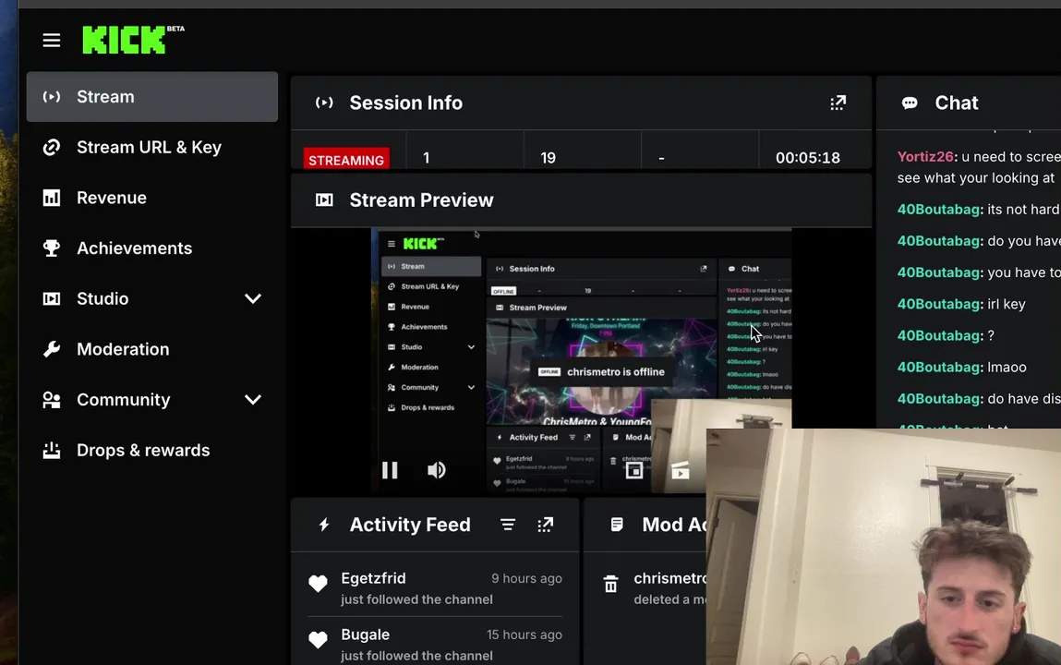Expand the Community submenu chevron
Image resolution: width=1061 pixels, height=665 pixels.
(x=253, y=400)
